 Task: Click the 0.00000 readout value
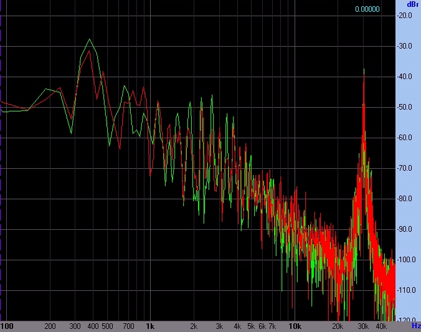pyautogui.click(x=367, y=9)
